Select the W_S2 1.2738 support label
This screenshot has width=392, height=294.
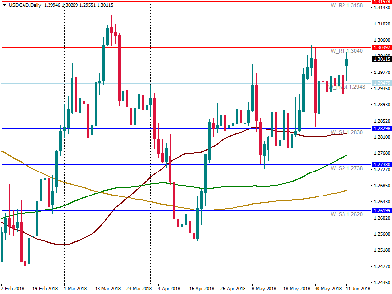(346, 168)
